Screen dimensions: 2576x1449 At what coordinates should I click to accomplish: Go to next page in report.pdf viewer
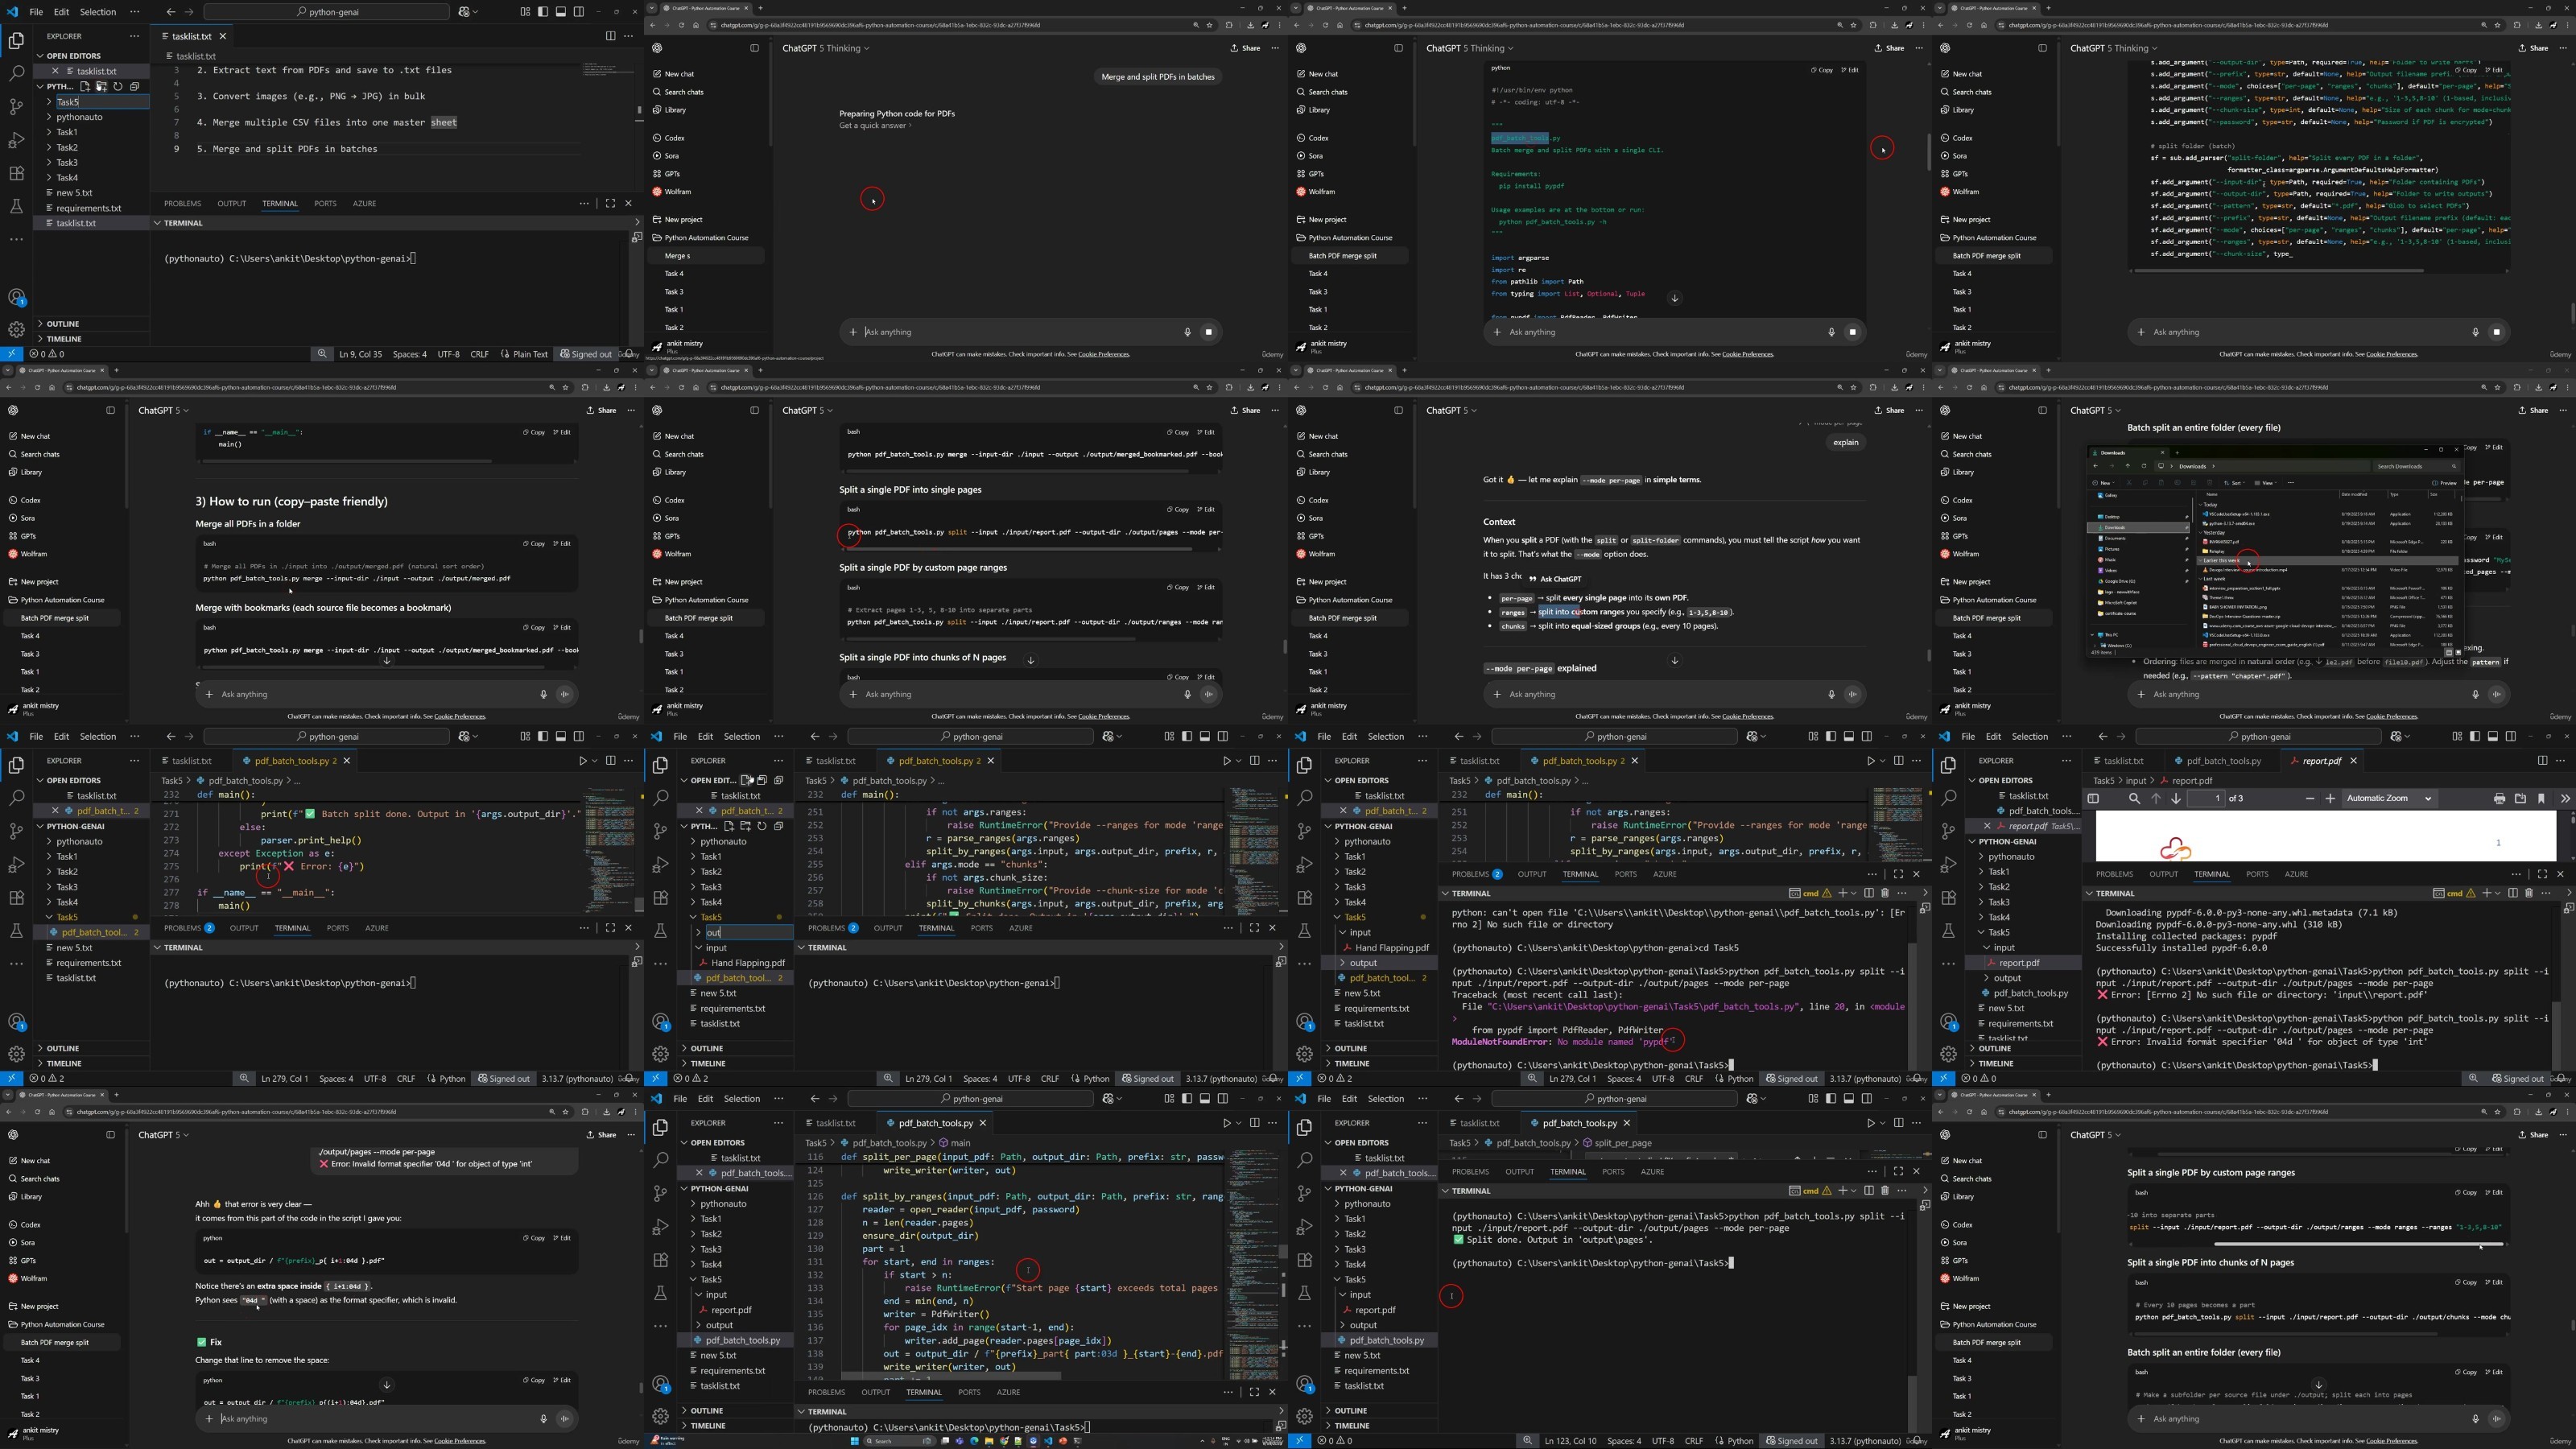pyautogui.click(x=2175, y=798)
